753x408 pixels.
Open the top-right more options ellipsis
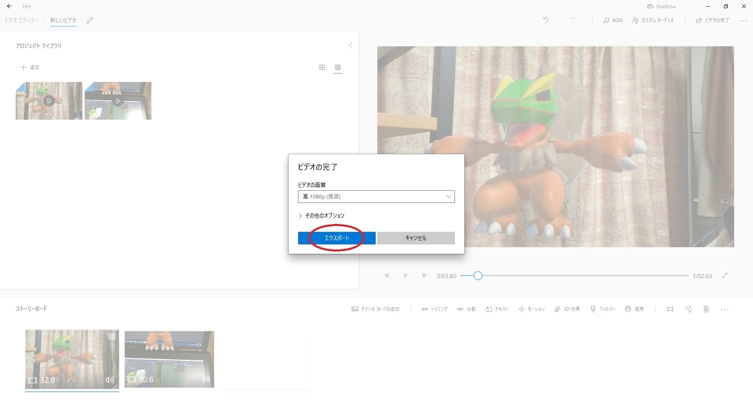744,20
